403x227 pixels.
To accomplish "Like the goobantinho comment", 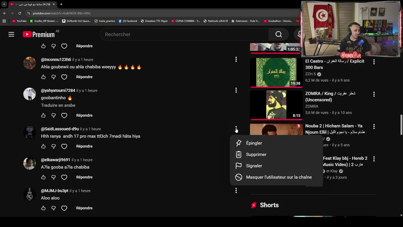I will coord(43,115).
